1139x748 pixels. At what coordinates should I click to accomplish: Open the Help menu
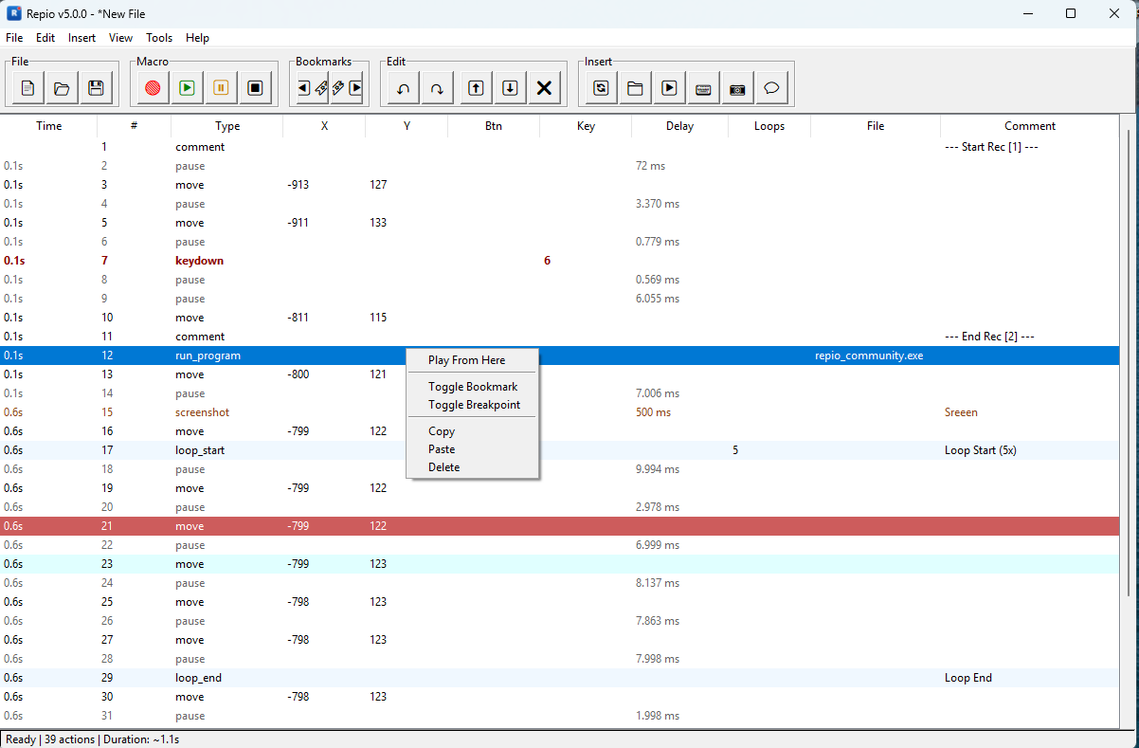tap(197, 38)
